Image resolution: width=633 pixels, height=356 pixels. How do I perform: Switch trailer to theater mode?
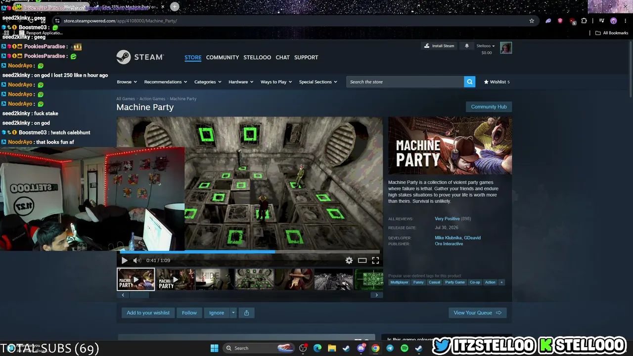362,261
